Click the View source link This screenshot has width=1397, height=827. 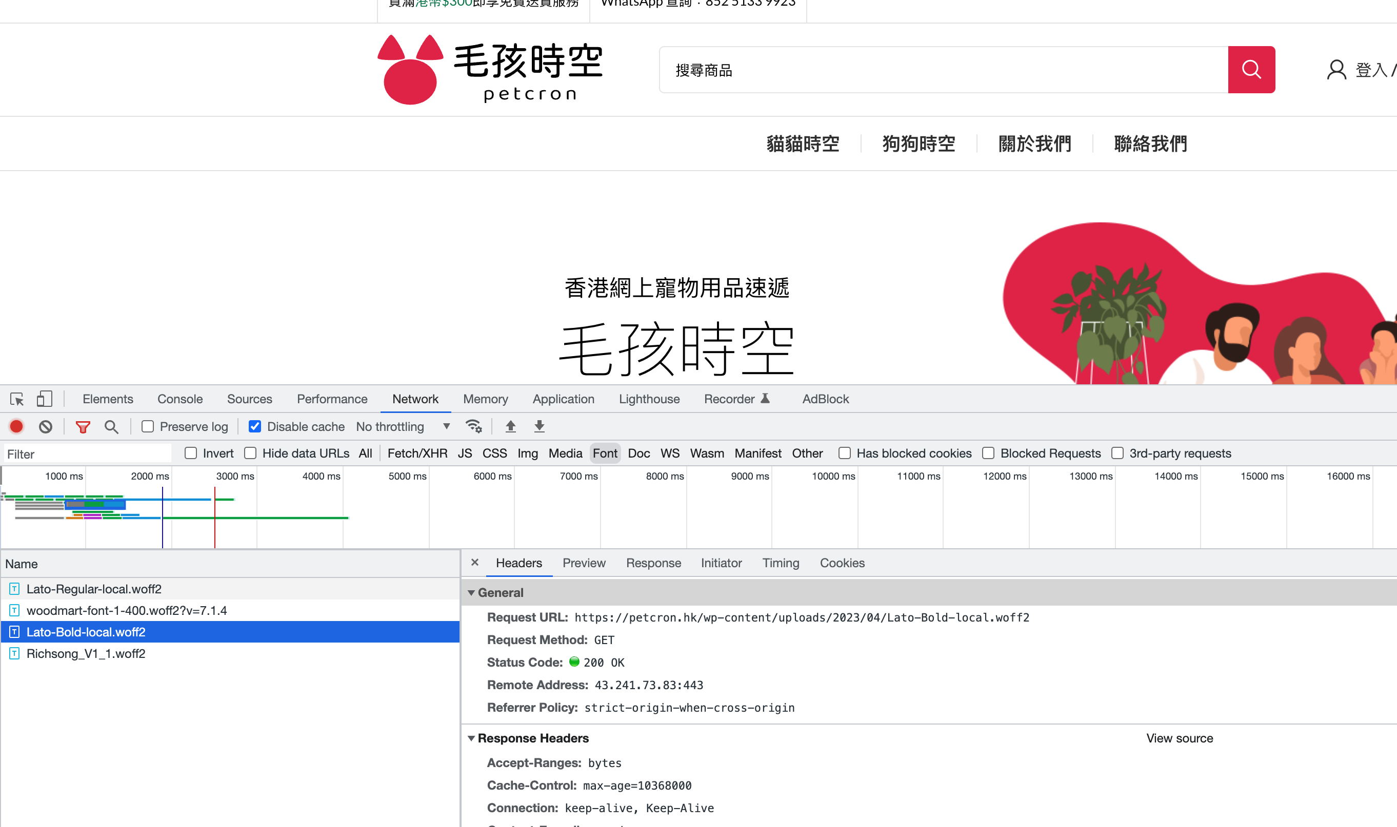1179,738
